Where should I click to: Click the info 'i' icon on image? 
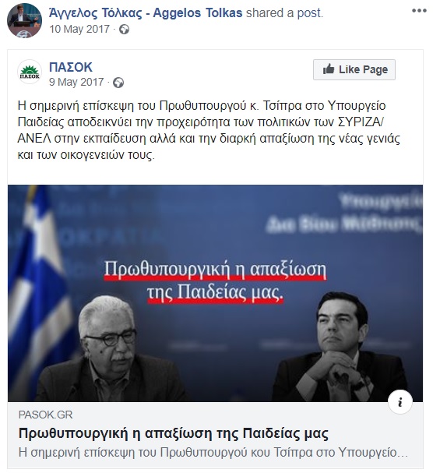pos(400,402)
